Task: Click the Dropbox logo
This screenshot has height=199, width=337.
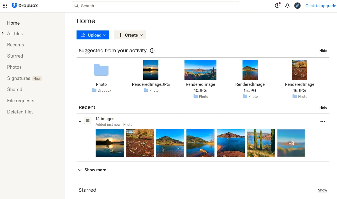Action: (x=24, y=6)
